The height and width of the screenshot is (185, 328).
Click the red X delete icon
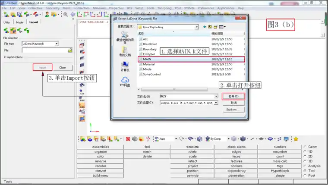click(128, 139)
